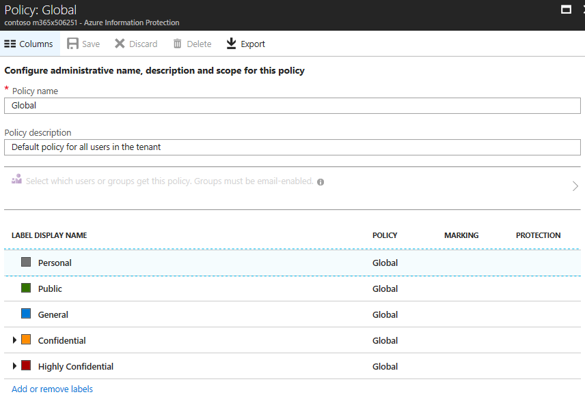Click the red Highly Confidential color swatch
585x401 pixels.
pos(26,366)
